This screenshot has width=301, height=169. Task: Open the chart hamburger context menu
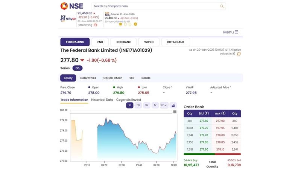175,112
